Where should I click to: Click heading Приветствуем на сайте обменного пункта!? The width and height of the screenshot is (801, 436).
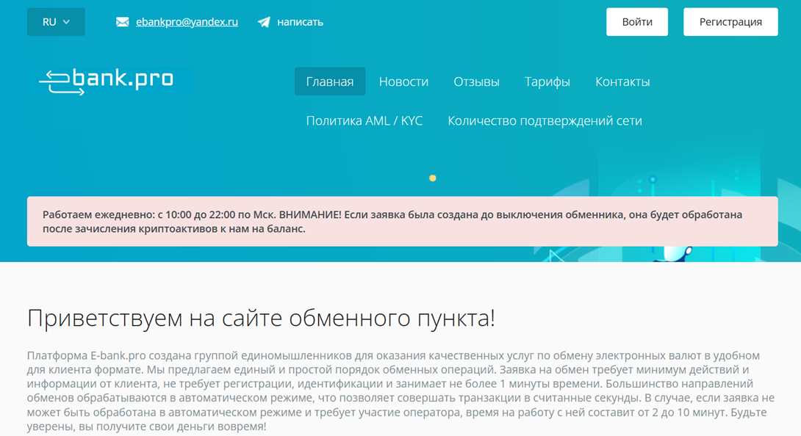pyautogui.click(x=261, y=318)
